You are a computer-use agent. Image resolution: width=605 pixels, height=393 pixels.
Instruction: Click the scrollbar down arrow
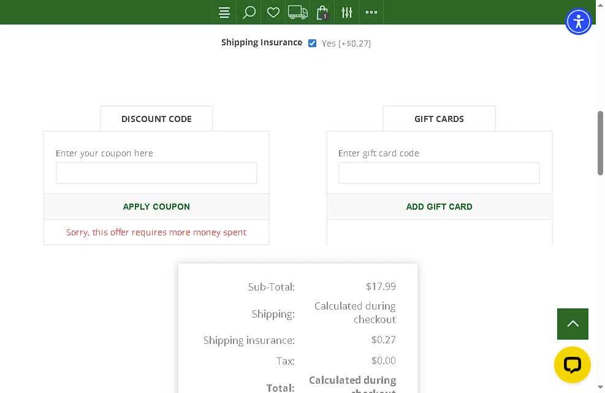(600, 387)
